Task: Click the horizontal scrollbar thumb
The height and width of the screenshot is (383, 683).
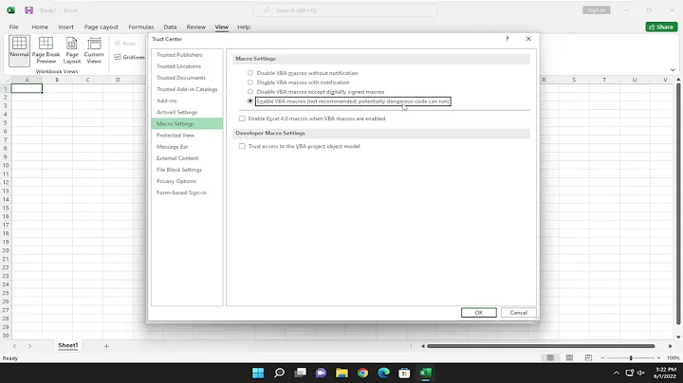Action: pyautogui.click(x=541, y=346)
